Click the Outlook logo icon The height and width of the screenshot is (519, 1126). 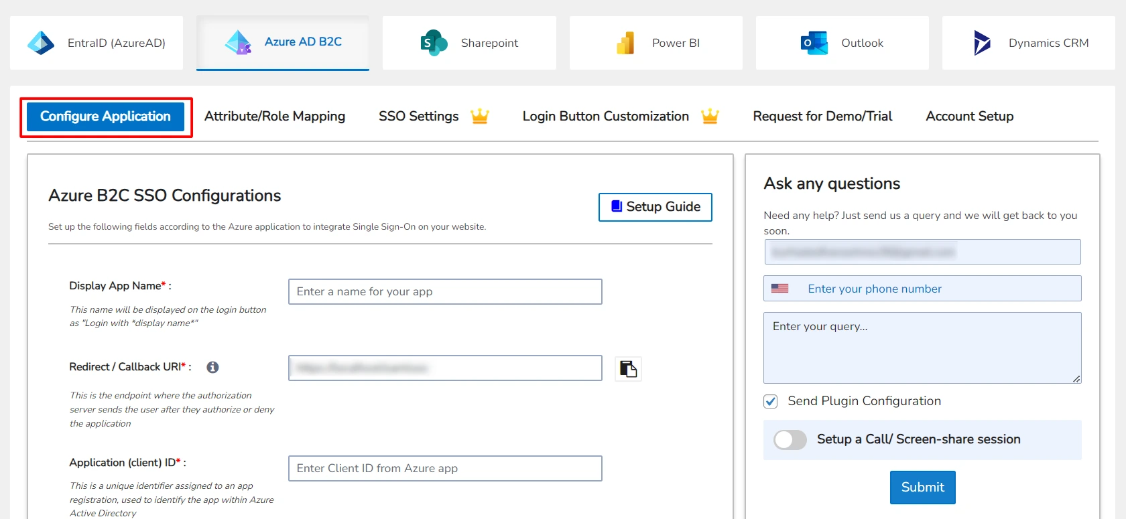click(x=814, y=43)
